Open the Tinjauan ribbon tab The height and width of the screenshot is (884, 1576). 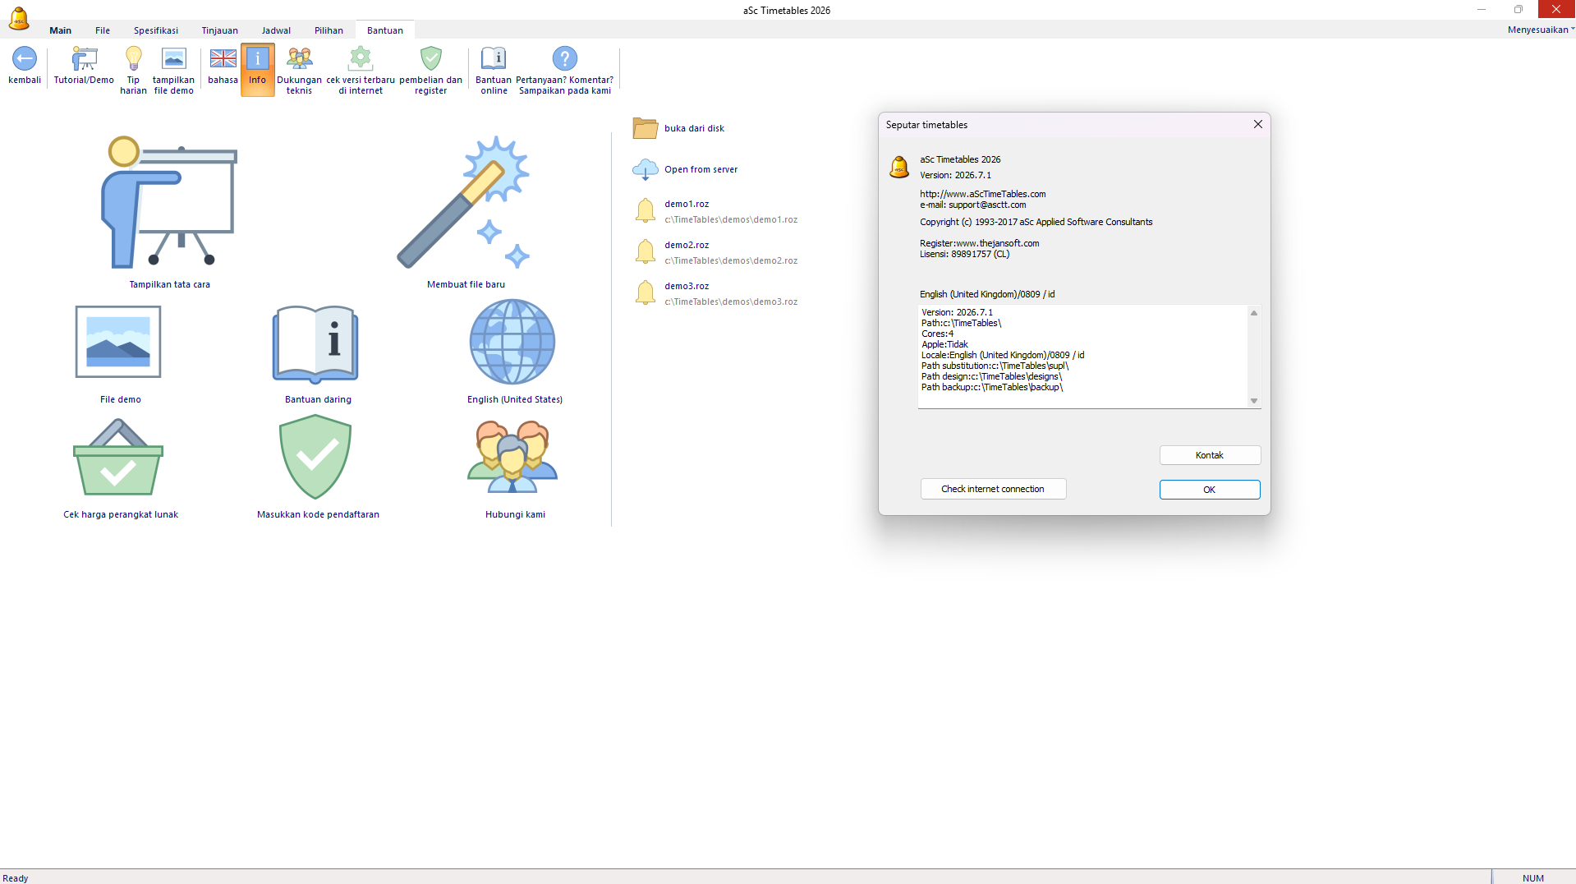click(220, 30)
